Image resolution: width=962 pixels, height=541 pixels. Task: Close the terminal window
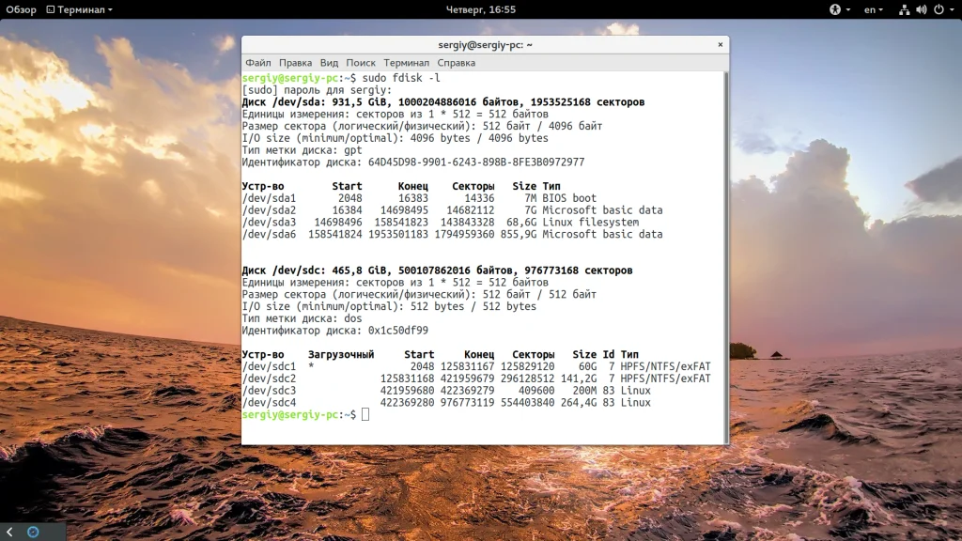[721, 44]
